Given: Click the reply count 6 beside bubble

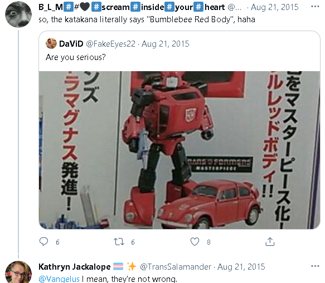Looking at the screenshot, I should click(x=57, y=242).
